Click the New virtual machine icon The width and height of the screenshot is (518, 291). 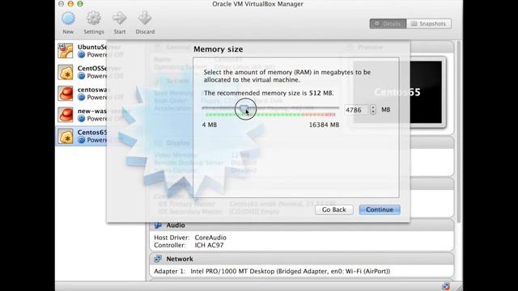click(68, 19)
